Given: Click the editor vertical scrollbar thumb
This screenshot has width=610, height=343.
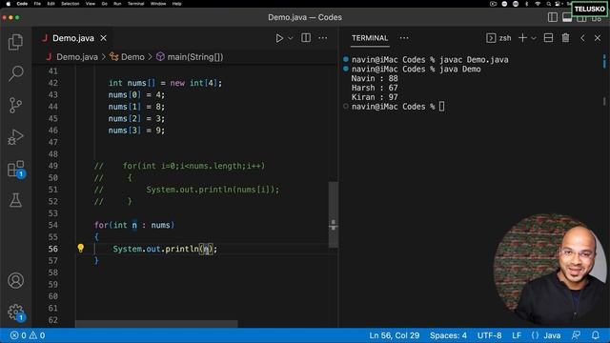Looking at the screenshot, I should click(x=333, y=214).
